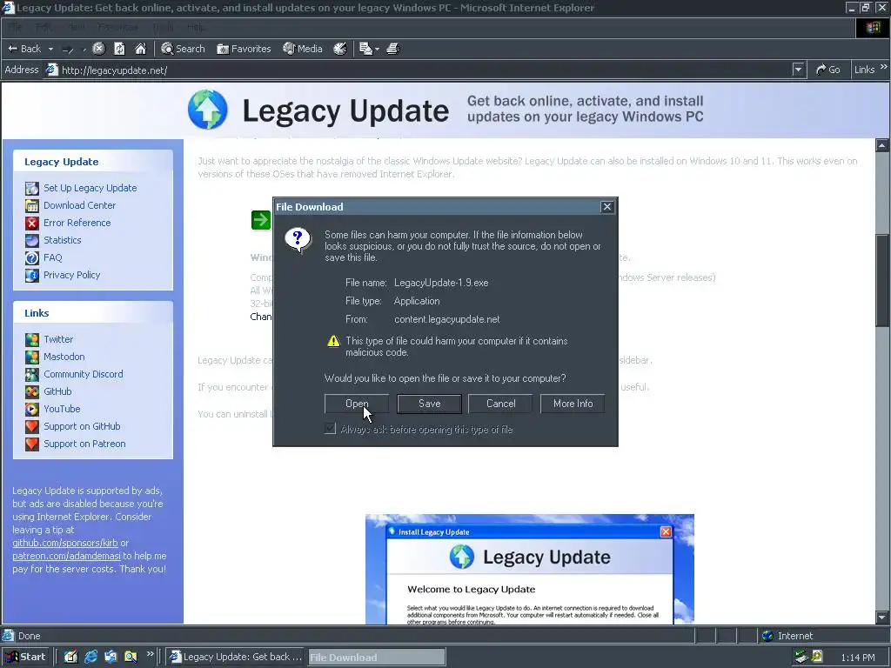Image resolution: width=891 pixels, height=668 pixels.
Task: Click the FAQ question mark icon
Action: coord(32,257)
